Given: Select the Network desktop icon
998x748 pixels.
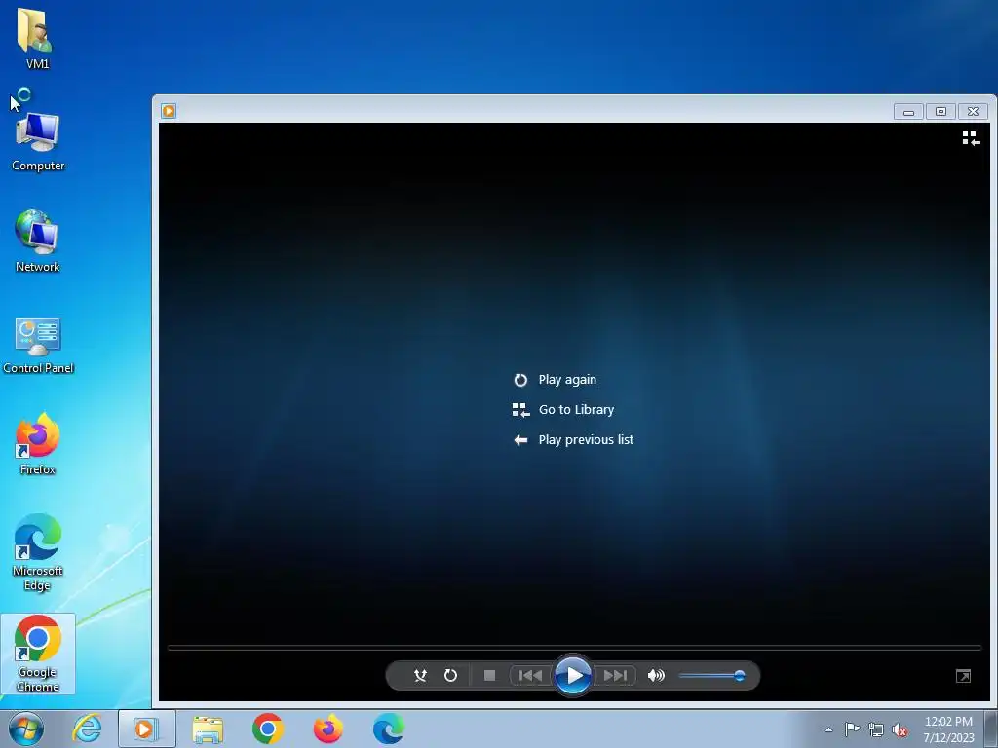Looking at the screenshot, I should 38,242.
